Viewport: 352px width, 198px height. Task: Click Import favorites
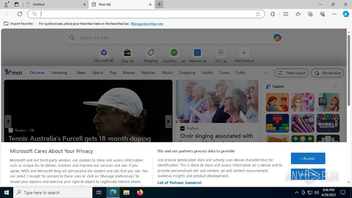tap(19, 24)
